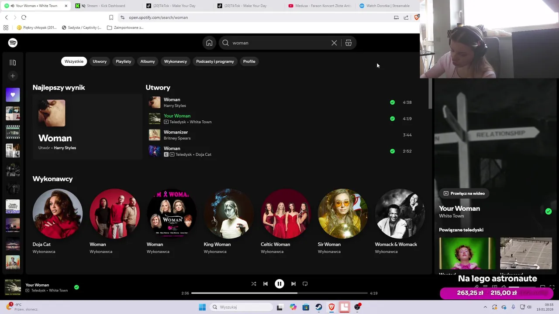Open Spotify home via house icon
Image resolution: width=559 pixels, height=314 pixels.
pyautogui.click(x=209, y=43)
